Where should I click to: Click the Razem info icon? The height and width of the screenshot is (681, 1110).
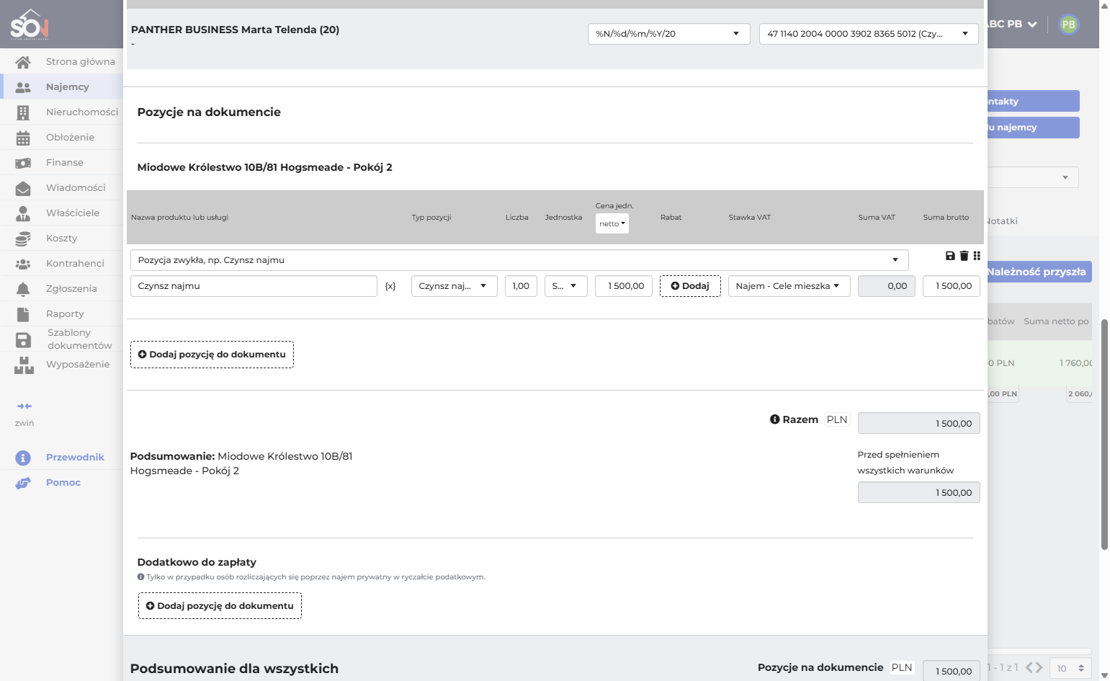775,419
